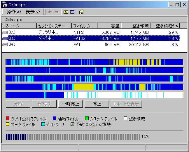
Task: Click the hatched 予約済システム領域 swatch
Action: [72, 124]
